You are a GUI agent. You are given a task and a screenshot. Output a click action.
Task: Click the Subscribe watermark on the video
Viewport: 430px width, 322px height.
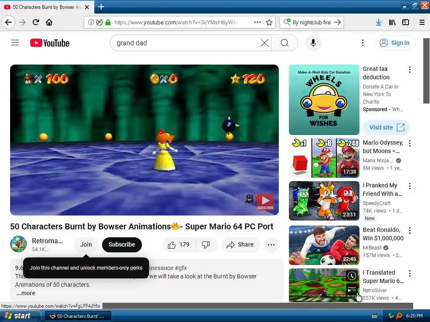coord(265,202)
